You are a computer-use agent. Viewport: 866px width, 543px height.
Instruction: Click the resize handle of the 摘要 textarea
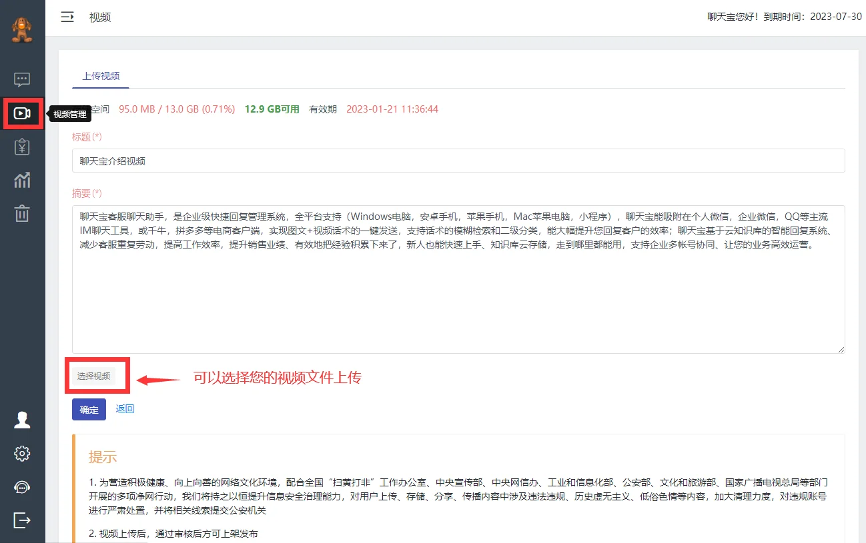(x=841, y=349)
